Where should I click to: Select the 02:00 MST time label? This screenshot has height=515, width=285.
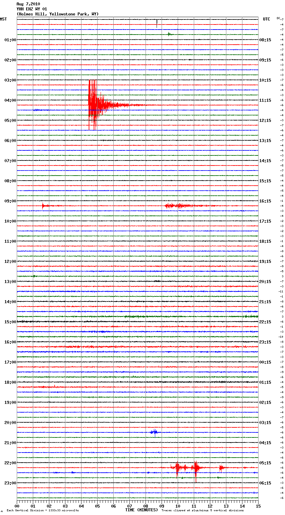click(x=10, y=60)
